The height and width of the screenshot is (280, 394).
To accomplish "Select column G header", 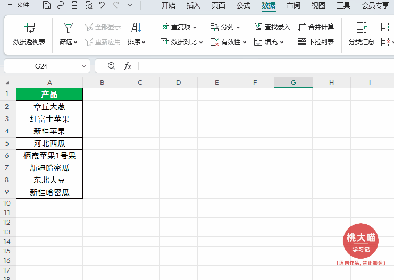I will click(x=293, y=83).
